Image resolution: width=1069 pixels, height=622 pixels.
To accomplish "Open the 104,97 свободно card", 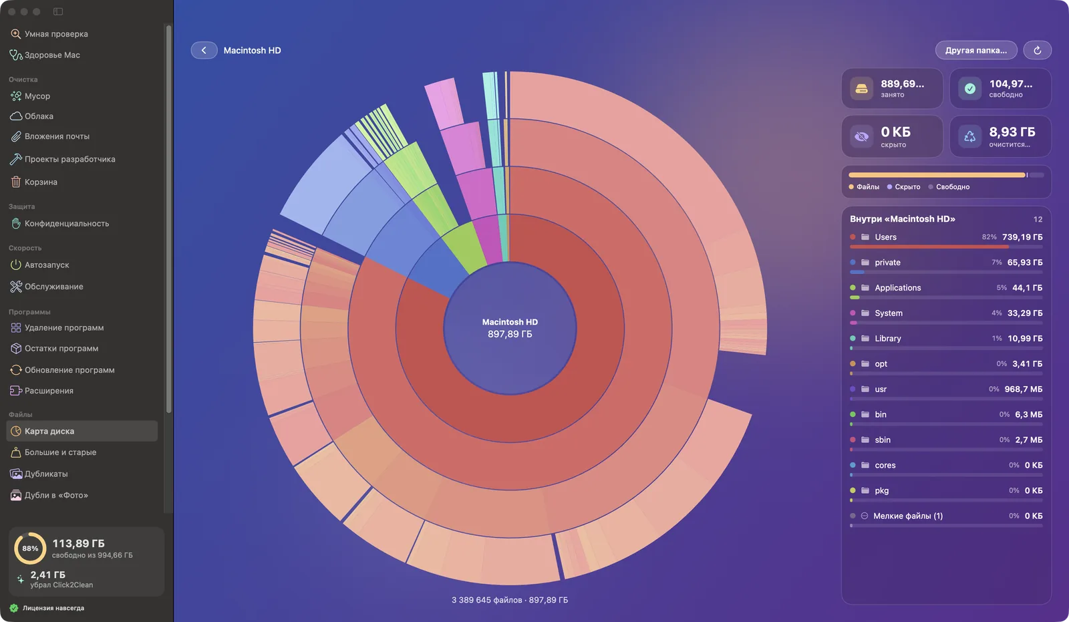I will click(1000, 88).
